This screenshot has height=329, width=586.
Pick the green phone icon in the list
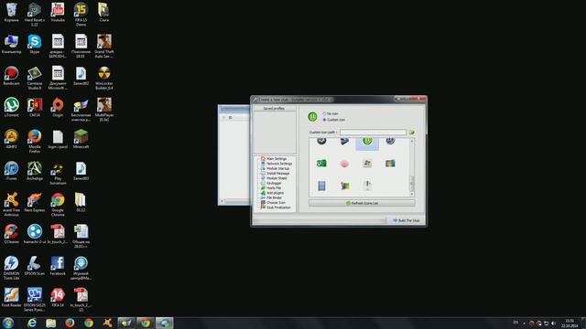[x=321, y=164]
